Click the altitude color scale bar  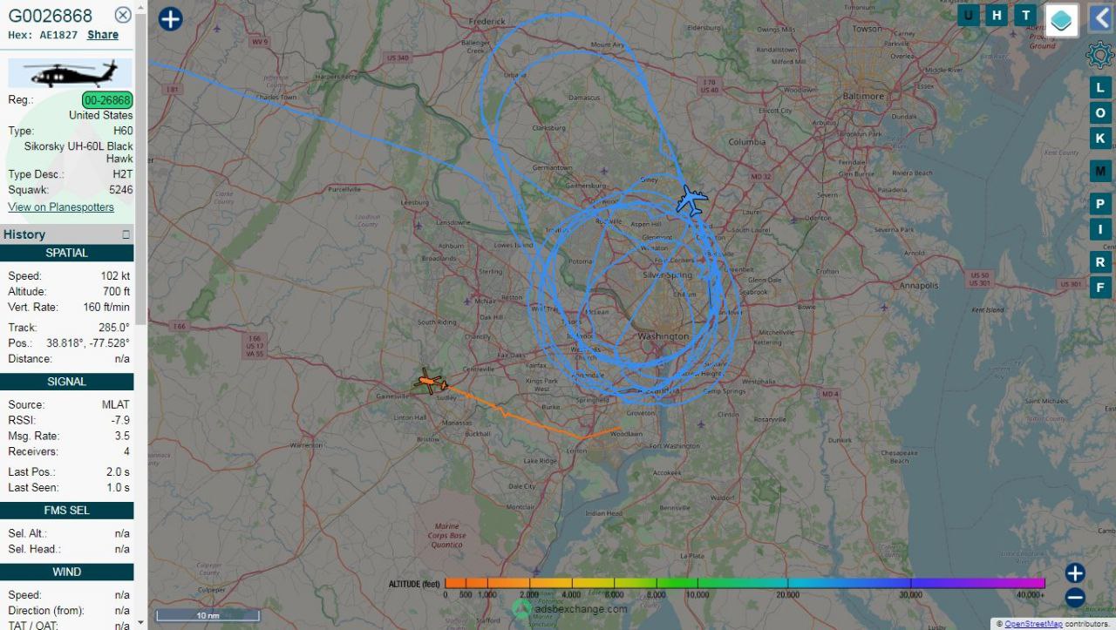[x=745, y=583]
